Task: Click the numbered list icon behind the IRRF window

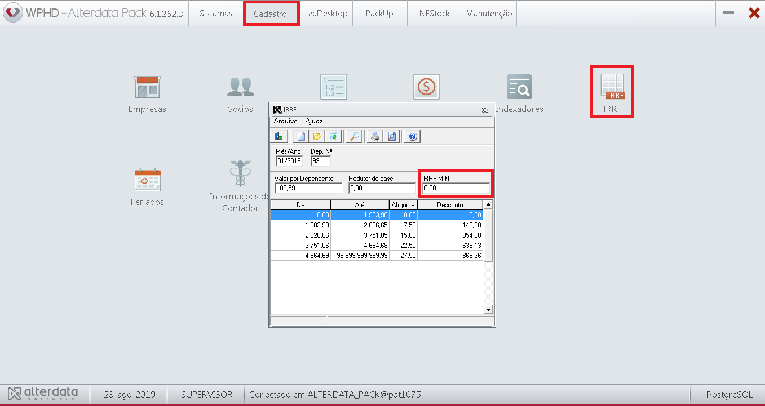Action: pyautogui.click(x=333, y=87)
